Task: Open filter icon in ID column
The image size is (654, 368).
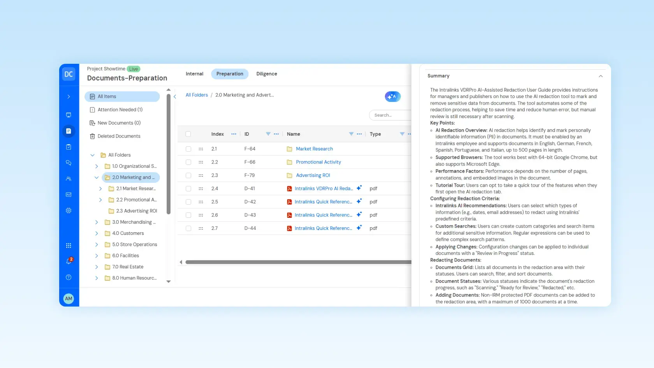Action: tap(268, 134)
